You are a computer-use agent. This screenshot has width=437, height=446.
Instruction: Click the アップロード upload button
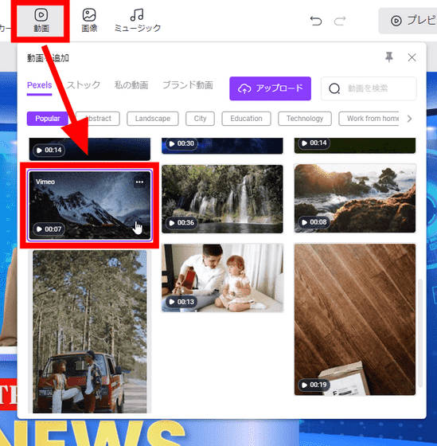pos(270,88)
